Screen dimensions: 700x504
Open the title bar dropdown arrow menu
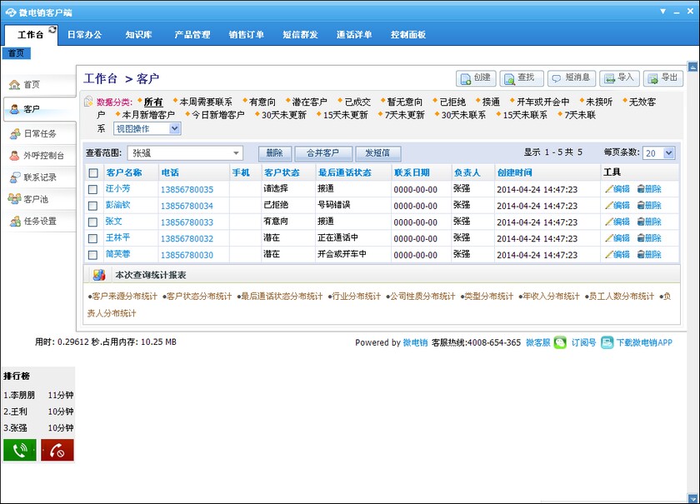[663, 12]
